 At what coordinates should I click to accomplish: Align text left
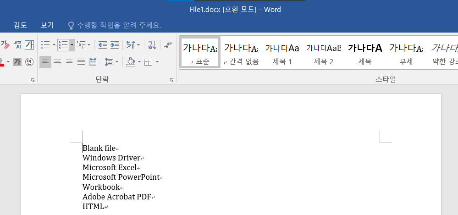coord(45,61)
